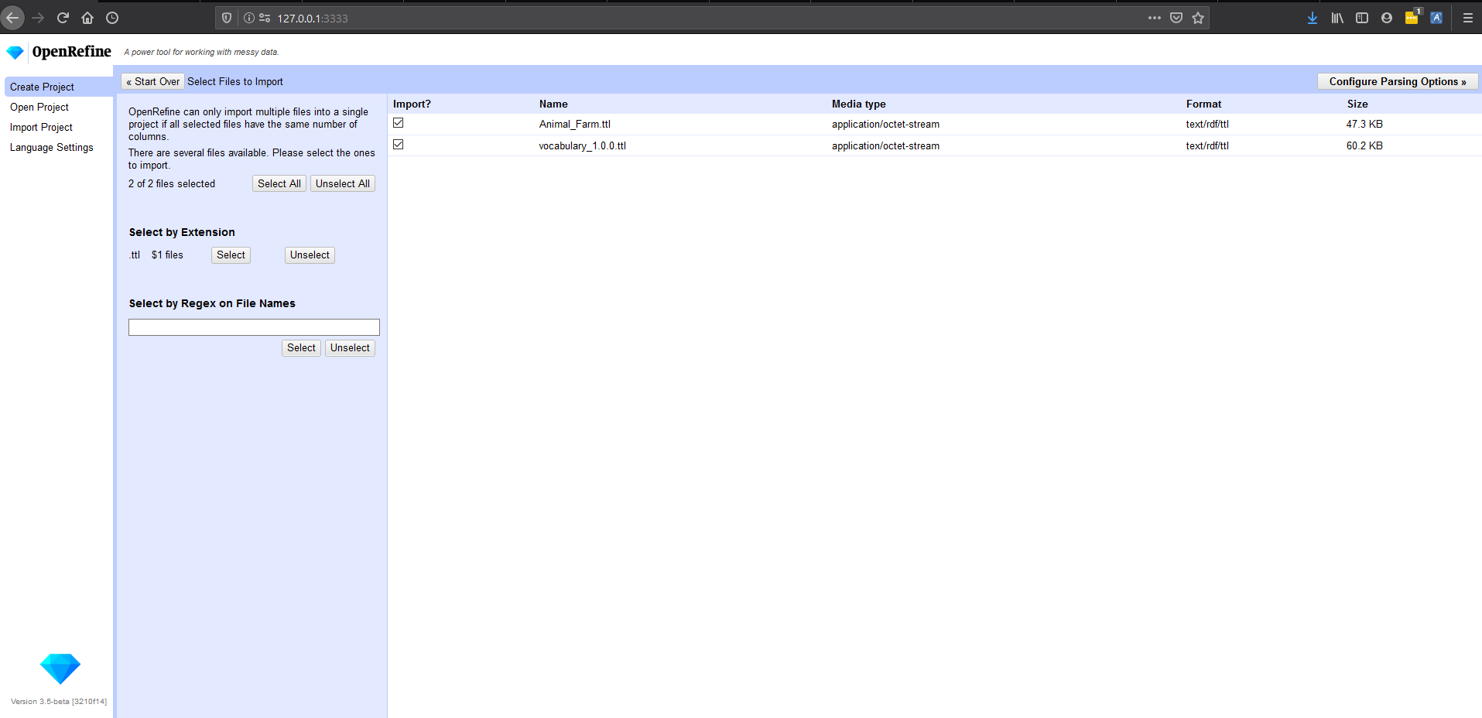This screenshot has width=1482, height=718.
Task: Unselect all .ttl extension files
Action: pyautogui.click(x=310, y=255)
